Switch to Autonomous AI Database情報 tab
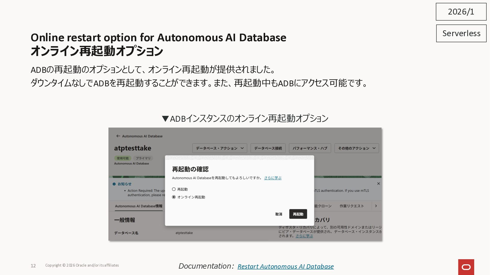Screen dimensions: 490x275 click(x=139, y=206)
